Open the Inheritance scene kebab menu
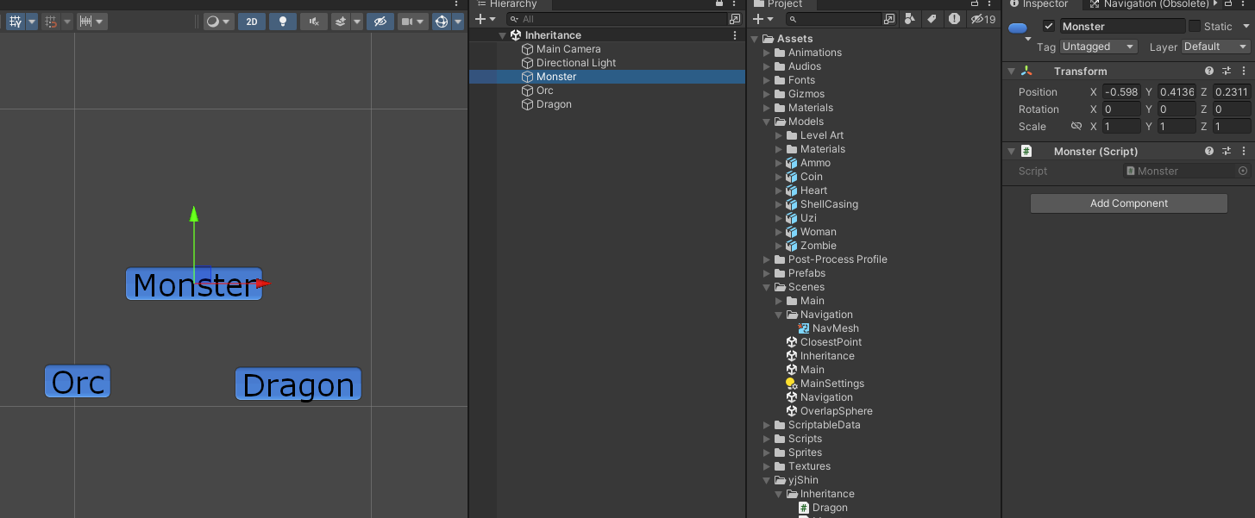This screenshot has width=1255, height=518. 735,35
